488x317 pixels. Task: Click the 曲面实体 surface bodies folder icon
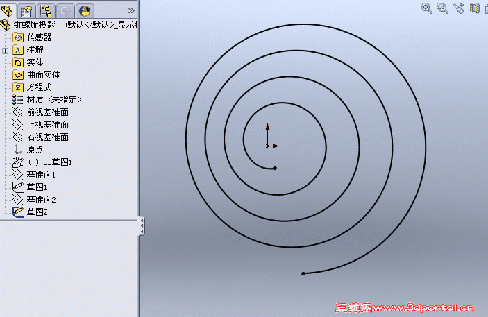point(18,75)
